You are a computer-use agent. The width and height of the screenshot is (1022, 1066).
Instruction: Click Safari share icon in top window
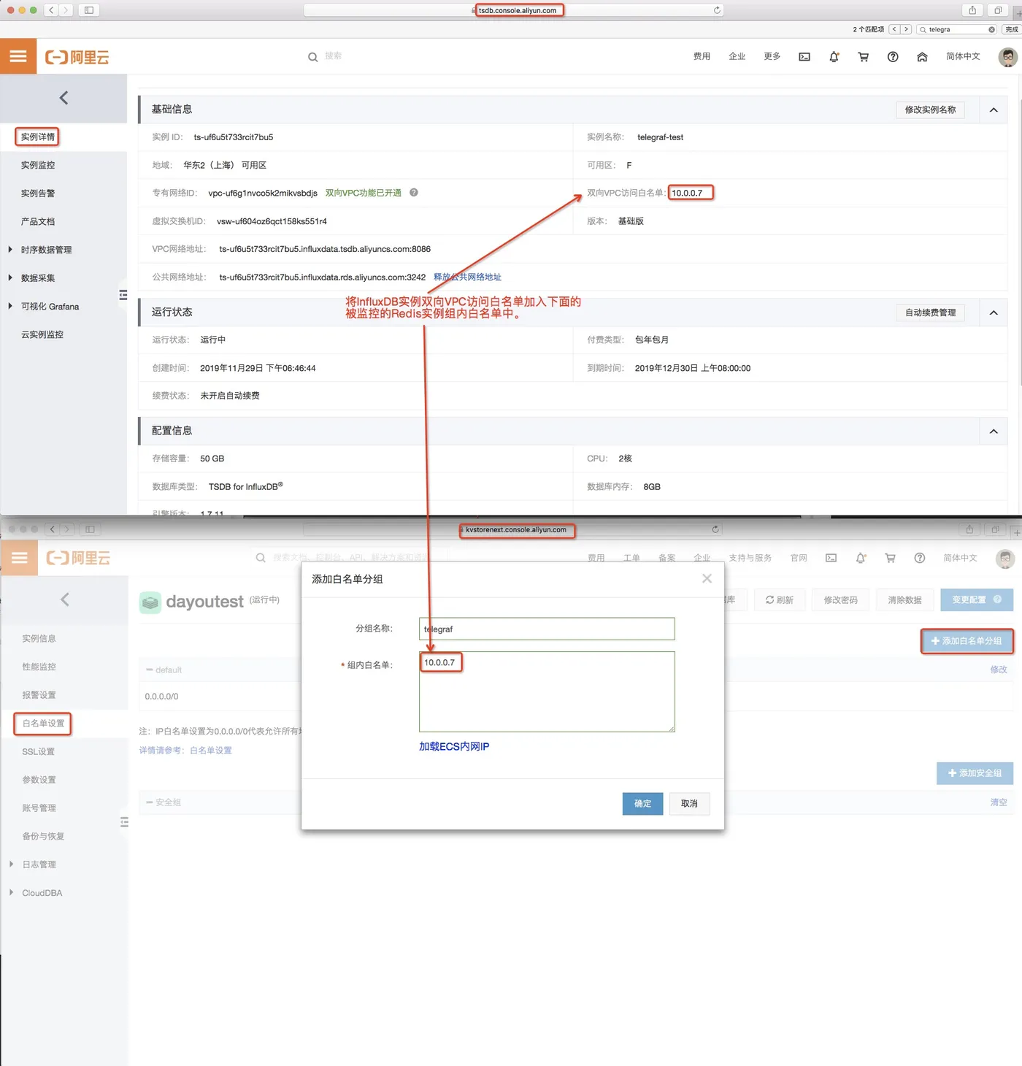(x=972, y=10)
